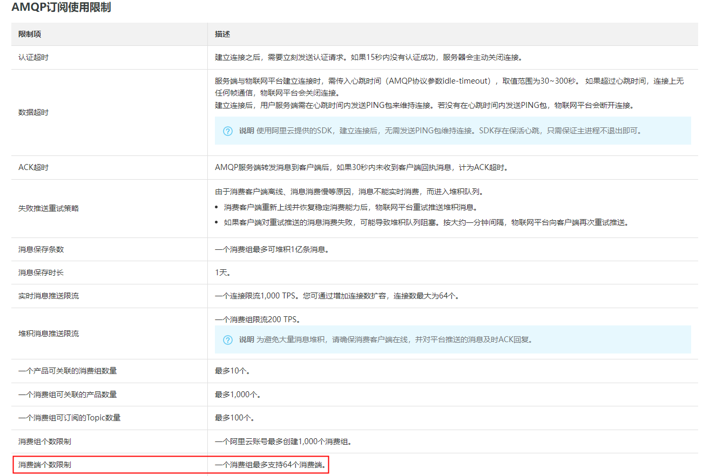Screen dimensions: 716x476
Task: Click the bullet "消费客户端重新上线并恢复稳定消费能力后"
Action: point(351,207)
